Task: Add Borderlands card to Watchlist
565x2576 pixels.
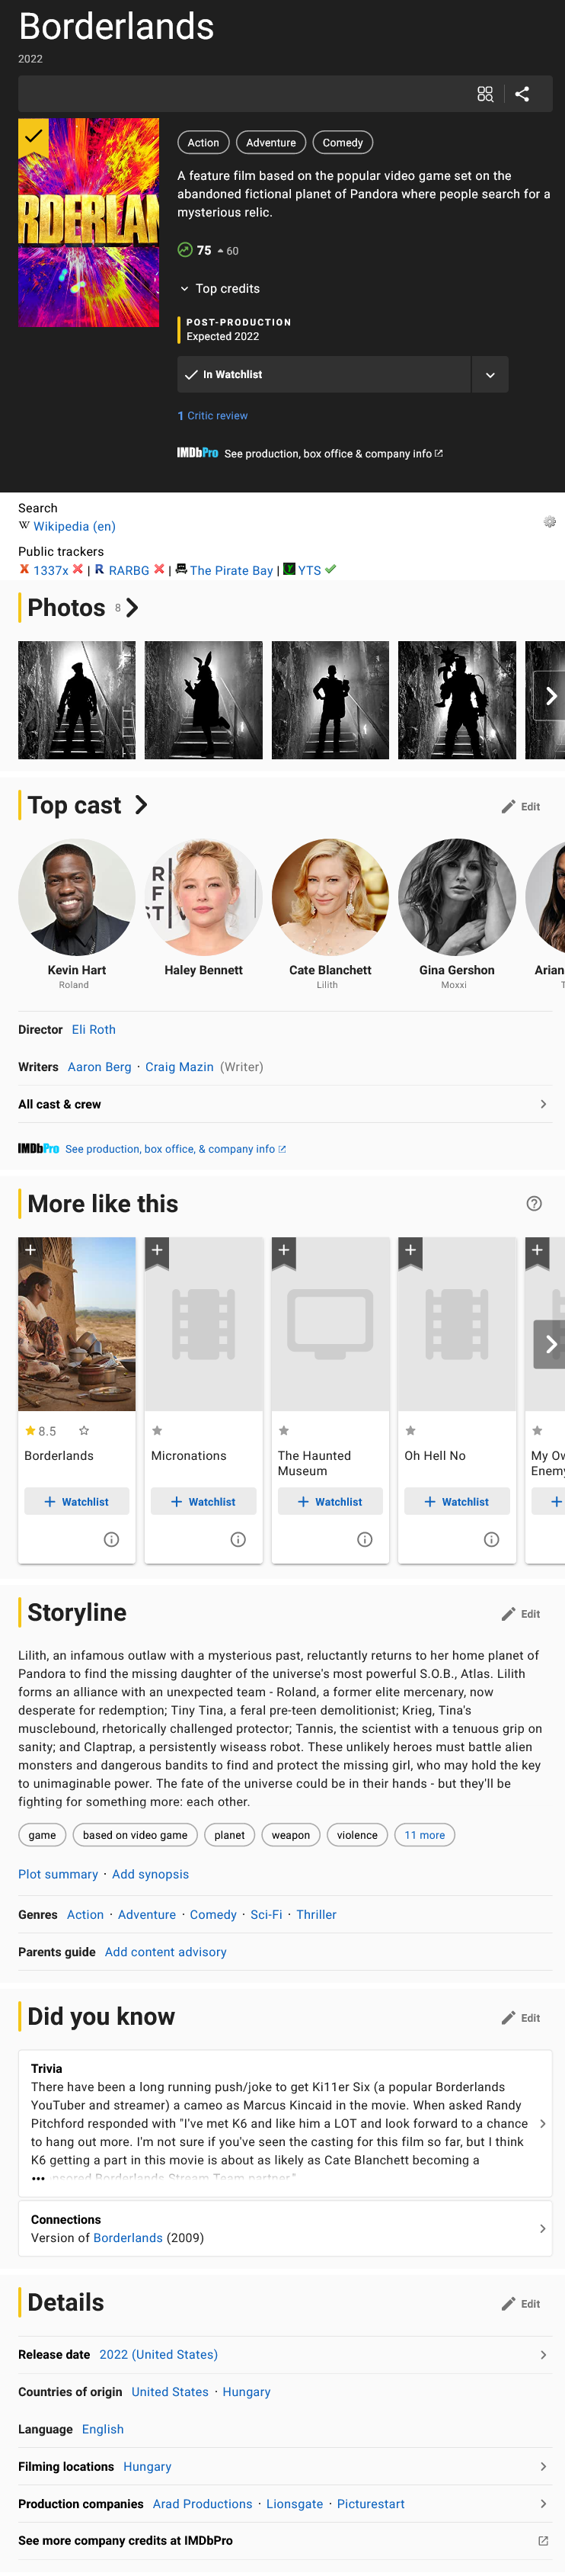Action: pyautogui.click(x=77, y=1502)
